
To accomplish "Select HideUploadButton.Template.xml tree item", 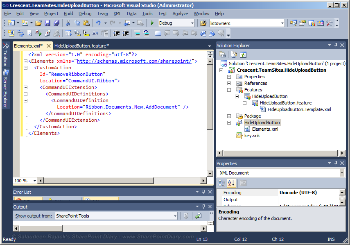I will click(x=299, y=109).
